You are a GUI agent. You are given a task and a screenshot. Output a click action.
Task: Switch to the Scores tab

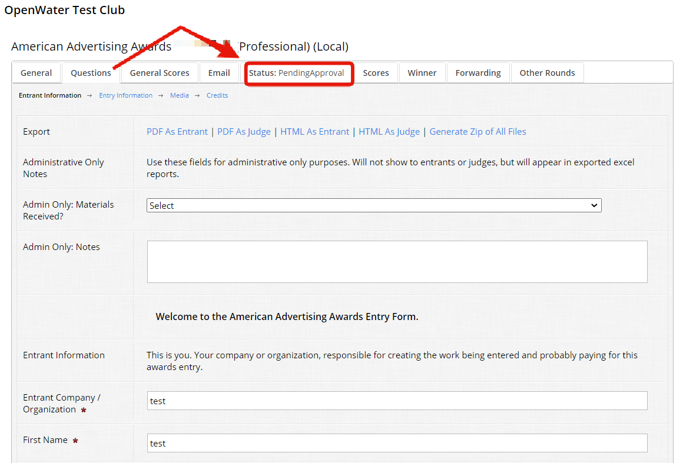click(376, 73)
